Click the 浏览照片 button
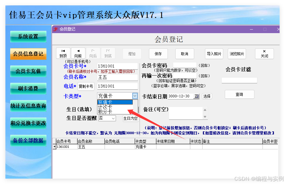 point(237,54)
